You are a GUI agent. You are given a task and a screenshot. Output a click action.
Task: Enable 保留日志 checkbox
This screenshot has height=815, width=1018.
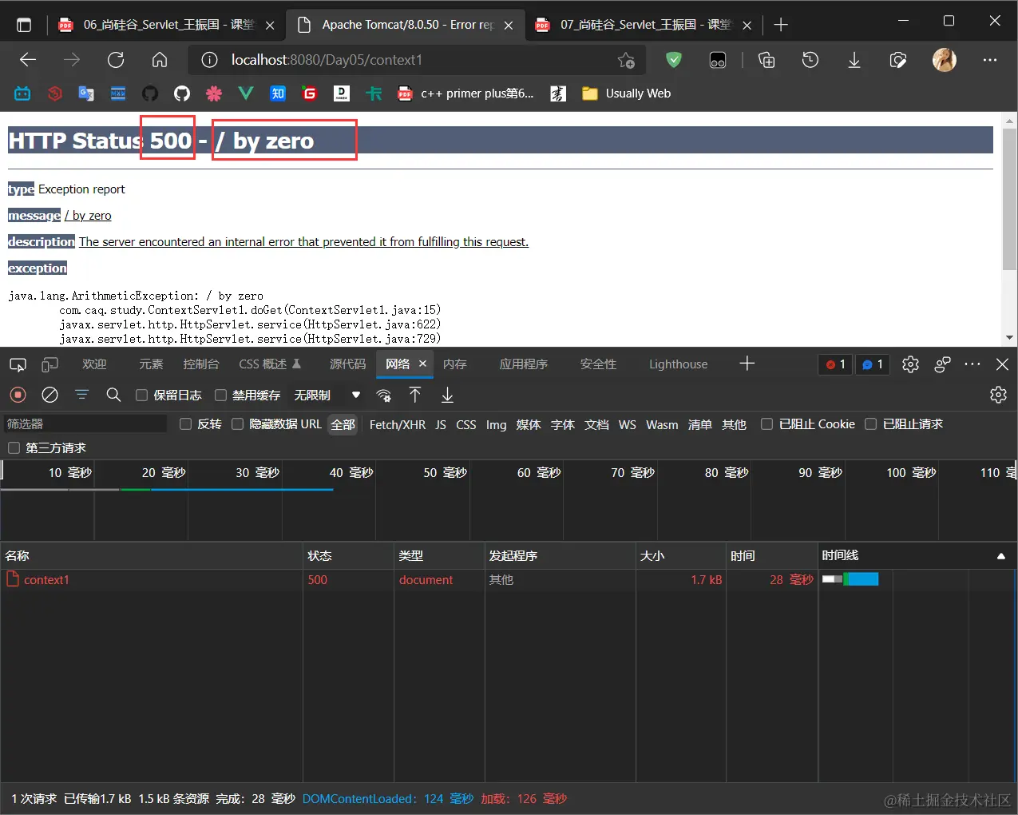point(141,395)
